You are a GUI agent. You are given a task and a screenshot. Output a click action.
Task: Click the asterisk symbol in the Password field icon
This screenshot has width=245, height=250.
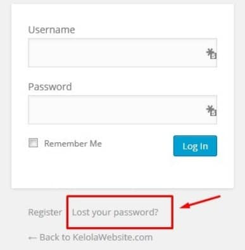point(210,108)
